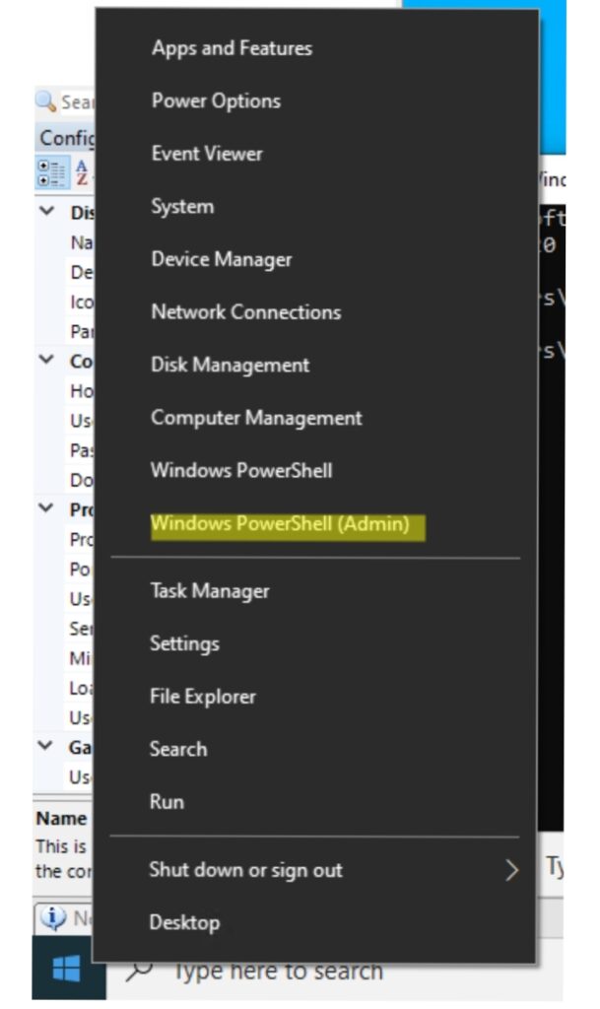
Task: Expand Shut down or sign out submenu arrow
Action: 511,871
